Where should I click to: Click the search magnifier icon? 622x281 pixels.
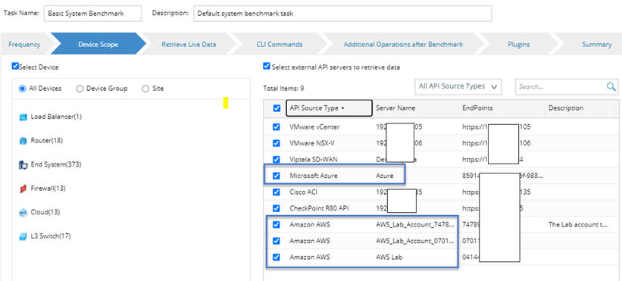pyautogui.click(x=611, y=87)
